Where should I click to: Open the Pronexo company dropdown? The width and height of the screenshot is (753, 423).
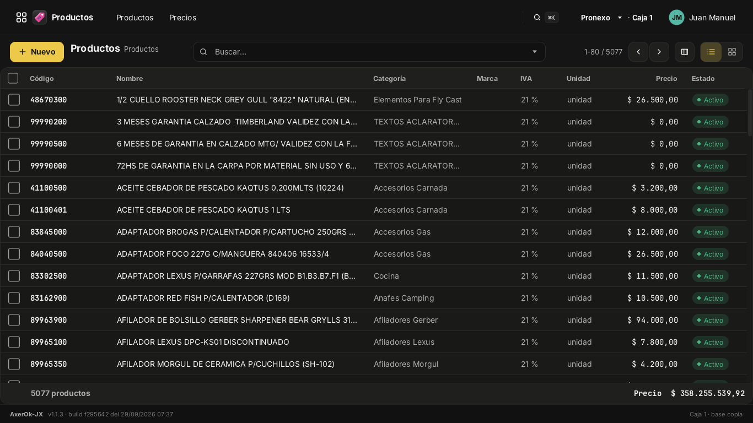pyautogui.click(x=601, y=18)
